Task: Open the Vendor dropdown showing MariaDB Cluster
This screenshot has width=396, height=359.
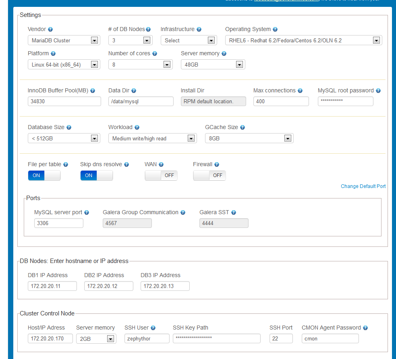Action: pos(64,40)
